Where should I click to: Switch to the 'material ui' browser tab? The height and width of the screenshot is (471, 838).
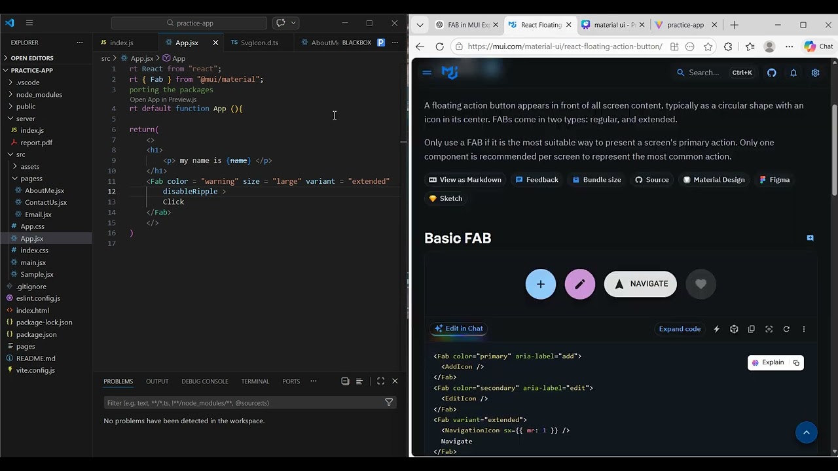click(613, 25)
